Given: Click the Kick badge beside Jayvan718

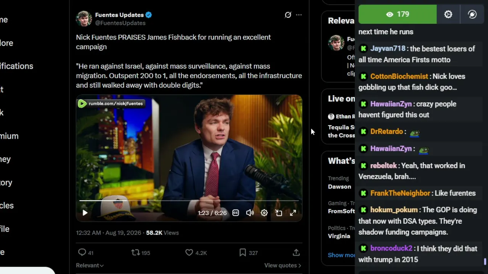Looking at the screenshot, I should 363,49.
